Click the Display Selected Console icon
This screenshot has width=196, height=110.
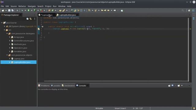[x=172, y=86]
